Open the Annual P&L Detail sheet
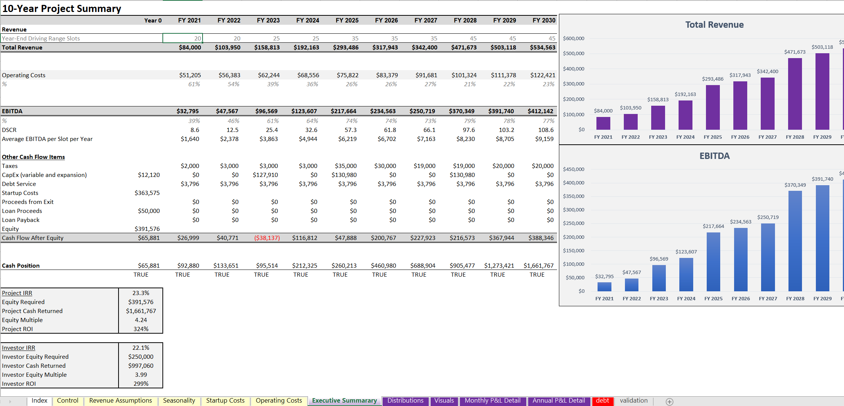Image resolution: width=844 pixels, height=406 pixels. (559, 400)
